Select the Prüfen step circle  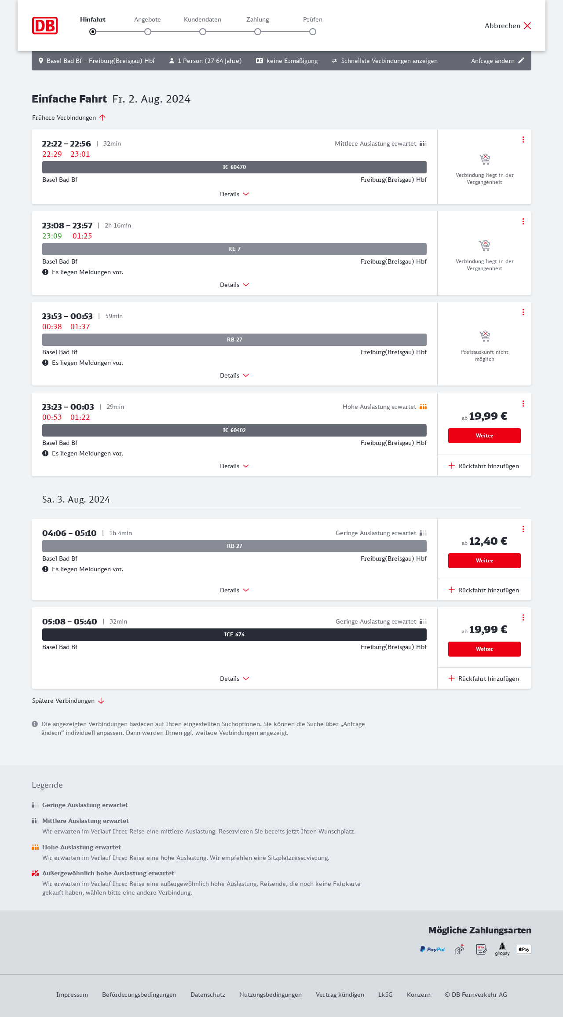tap(313, 32)
